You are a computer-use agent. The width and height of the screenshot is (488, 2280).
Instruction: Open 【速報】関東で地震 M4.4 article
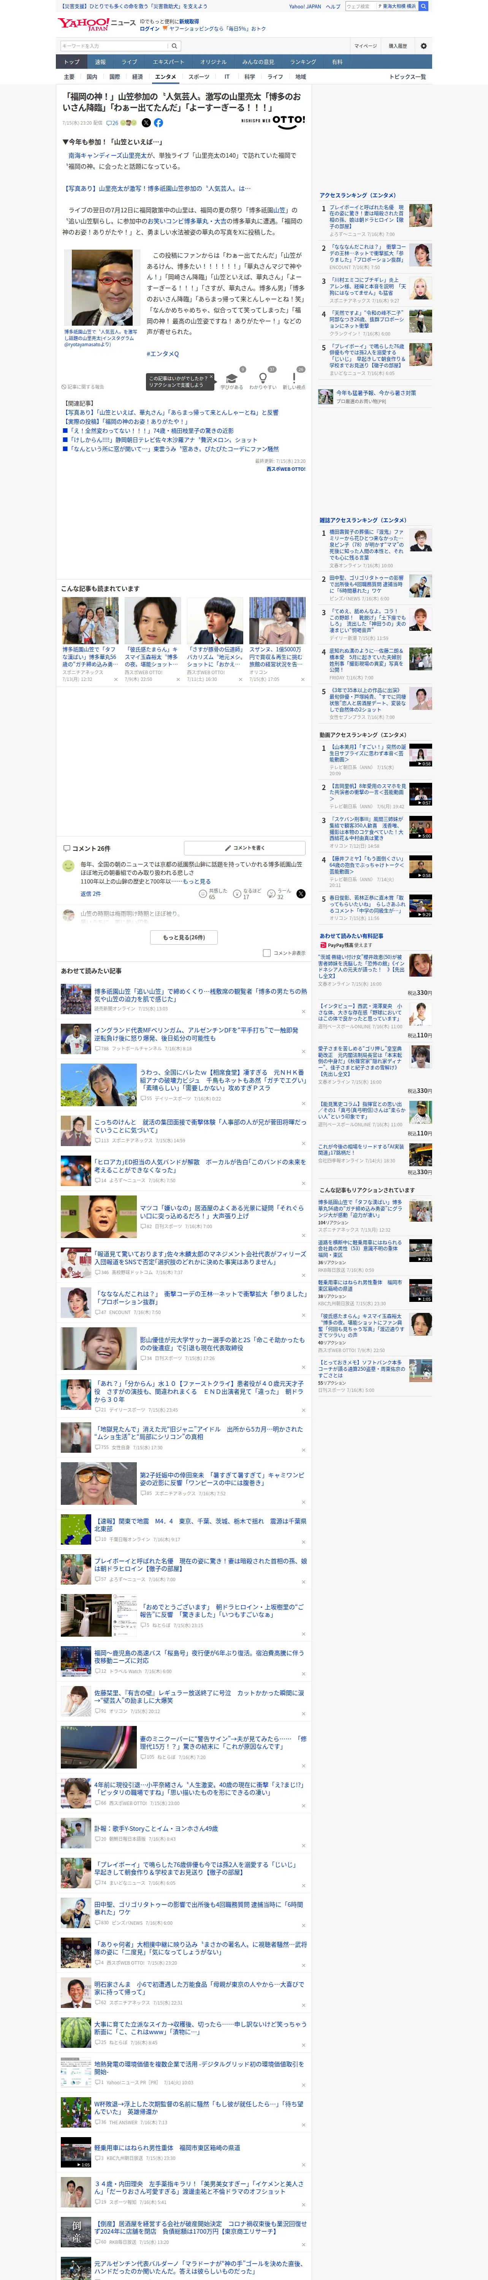click(200, 1524)
